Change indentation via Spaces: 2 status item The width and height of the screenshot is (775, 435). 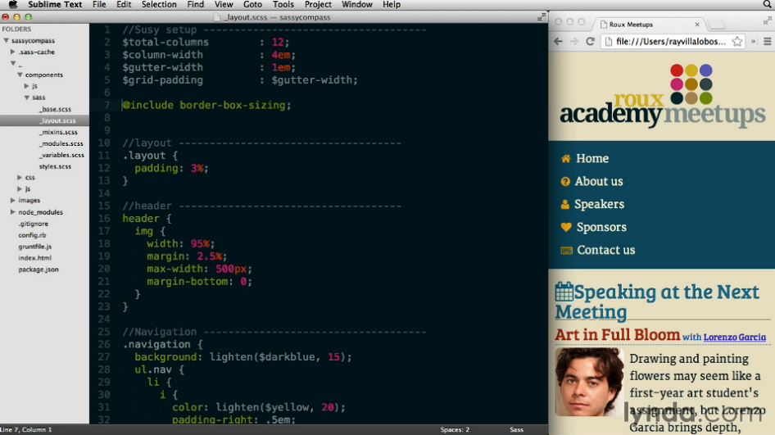[455, 429]
